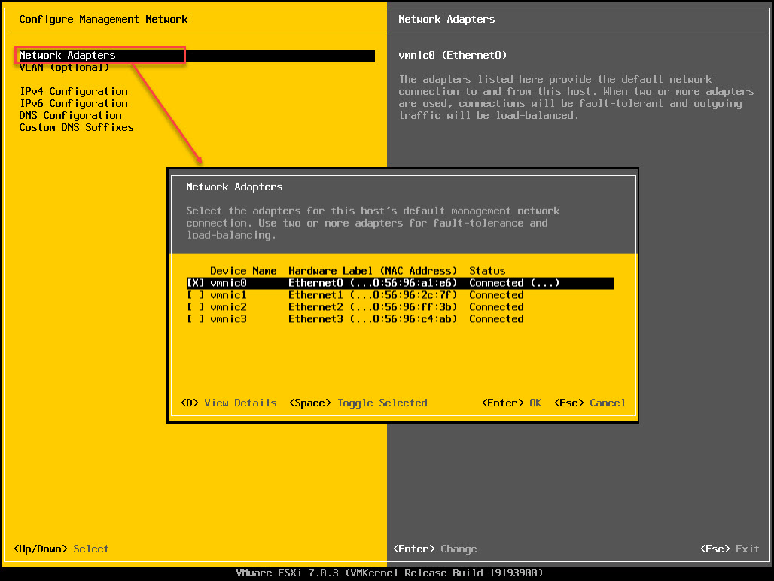774x581 pixels.
Task: Select Custom DNS Suffixes entry
Action: pos(76,128)
